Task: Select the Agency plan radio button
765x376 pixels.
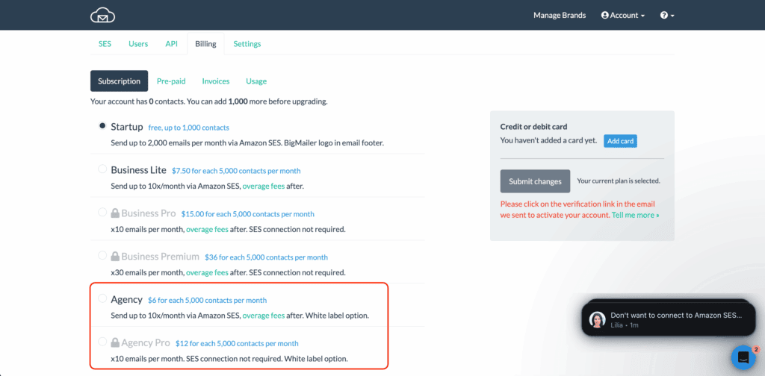Action: 102,298
